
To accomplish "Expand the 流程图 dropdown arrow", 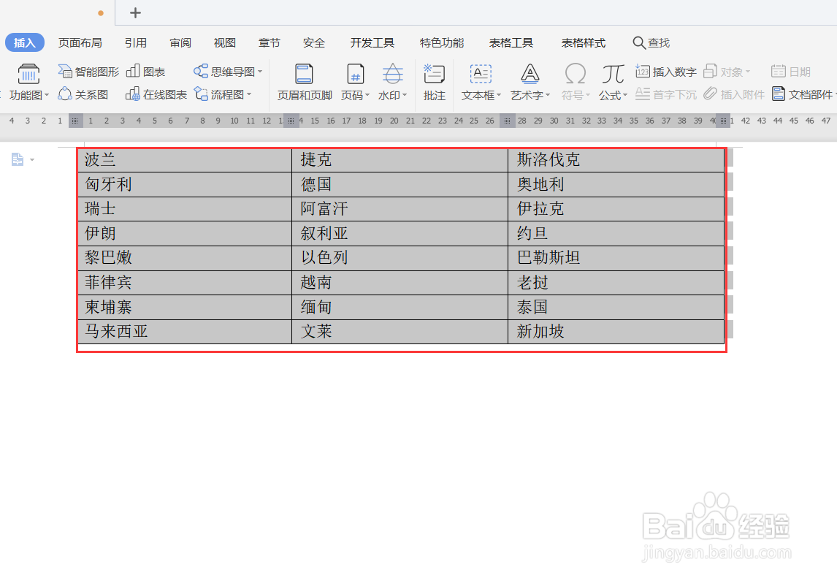I will 249,94.
